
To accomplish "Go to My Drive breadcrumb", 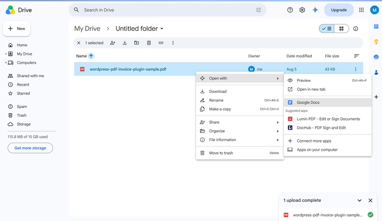I will [x=87, y=29].
